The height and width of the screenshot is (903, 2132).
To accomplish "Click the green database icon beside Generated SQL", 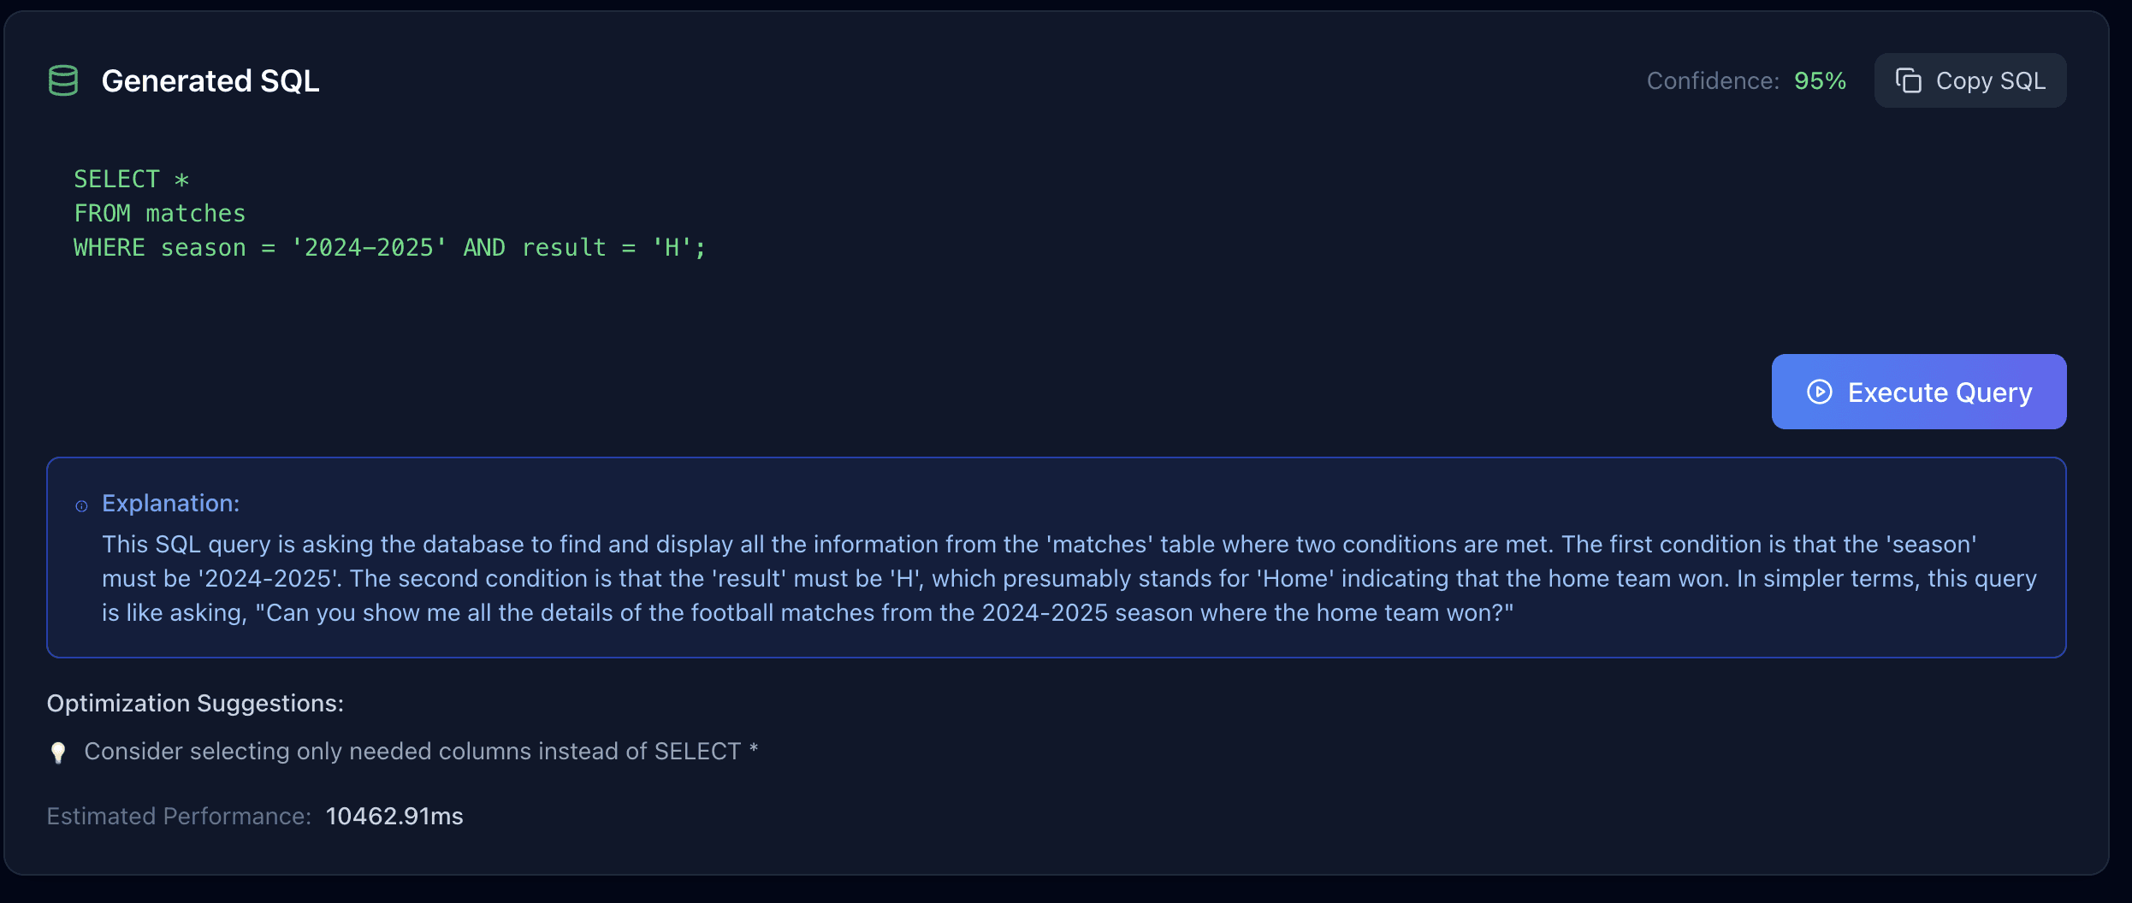I will point(63,80).
